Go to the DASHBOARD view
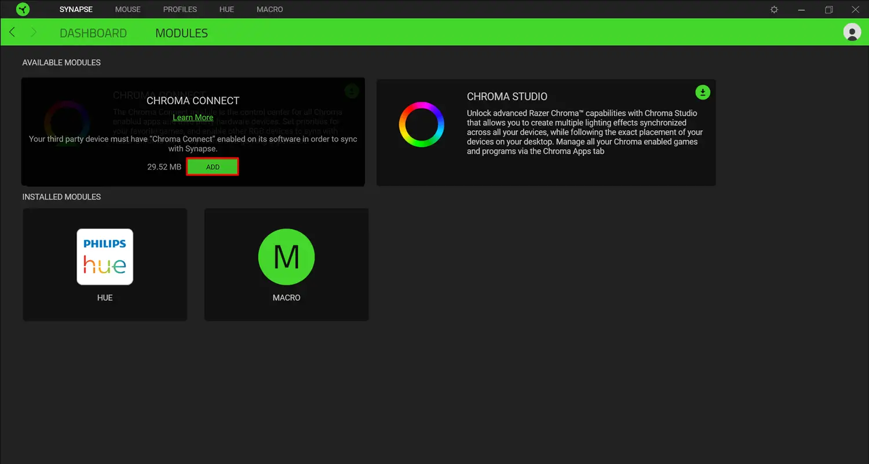869x464 pixels. click(x=93, y=33)
